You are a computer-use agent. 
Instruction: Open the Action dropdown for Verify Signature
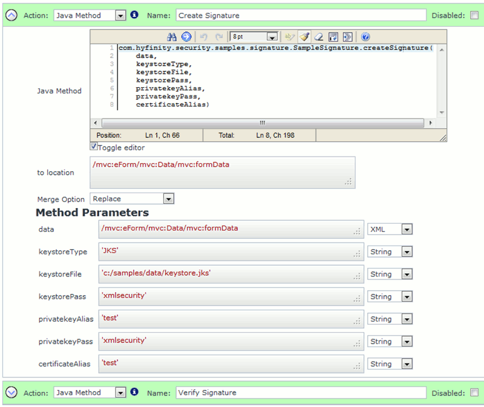(120, 392)
